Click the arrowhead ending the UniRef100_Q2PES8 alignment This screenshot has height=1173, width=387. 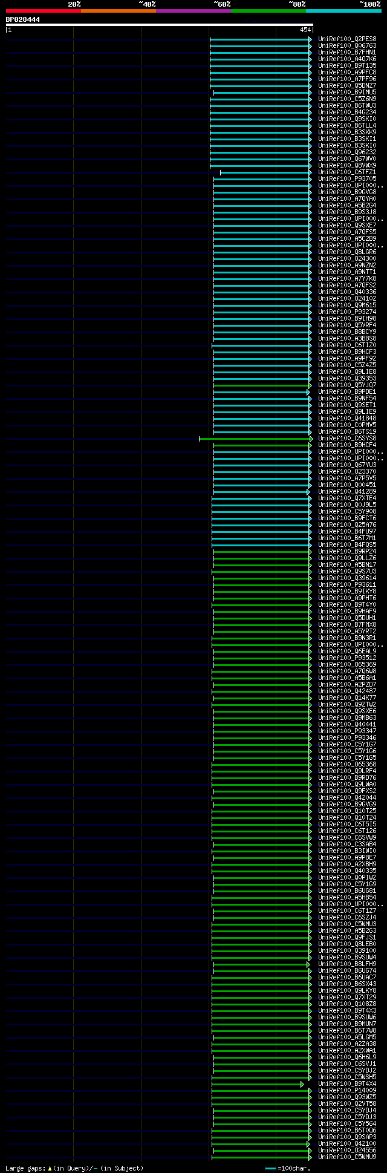[x=311, y=39]
